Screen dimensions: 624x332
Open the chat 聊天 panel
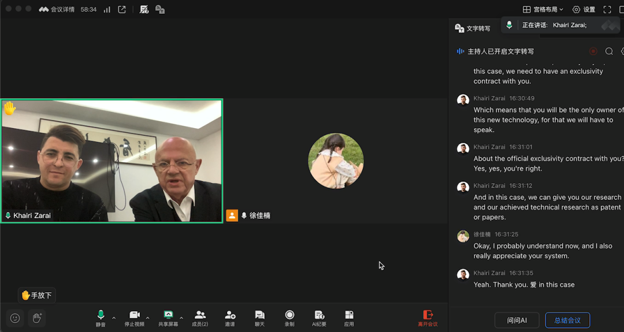tap(259, 317)
